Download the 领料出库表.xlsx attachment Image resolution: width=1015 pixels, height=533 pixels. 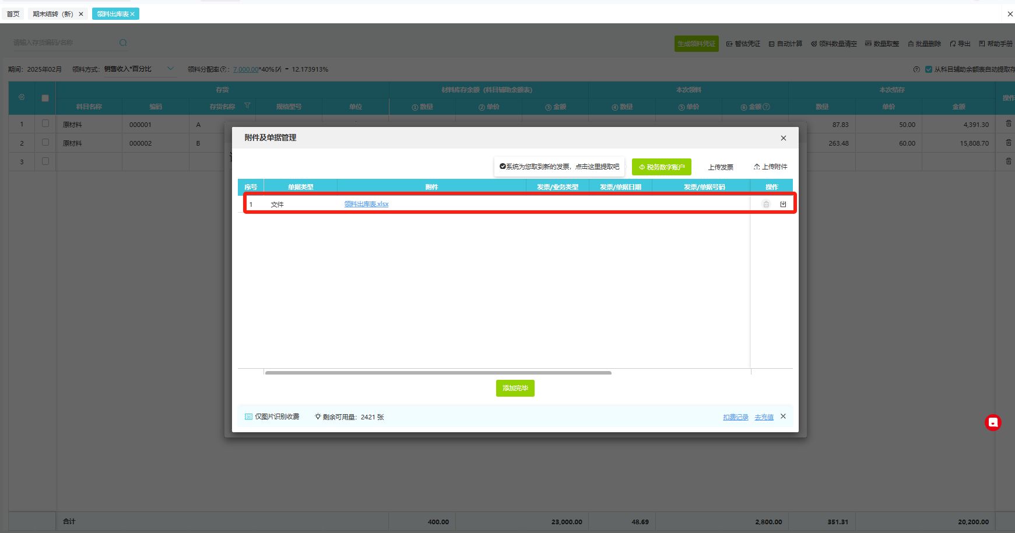783,204
